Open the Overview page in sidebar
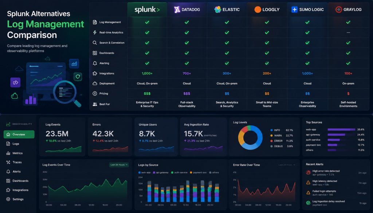The width and height of the screenshot is (373, 213). [x=19, y=134]
